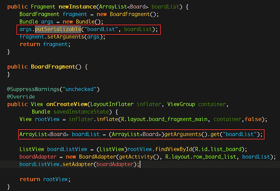This screenshot has width=280, height=191.
Task: Click the fragment.setArguments(args) line
Action: (63, 37)
